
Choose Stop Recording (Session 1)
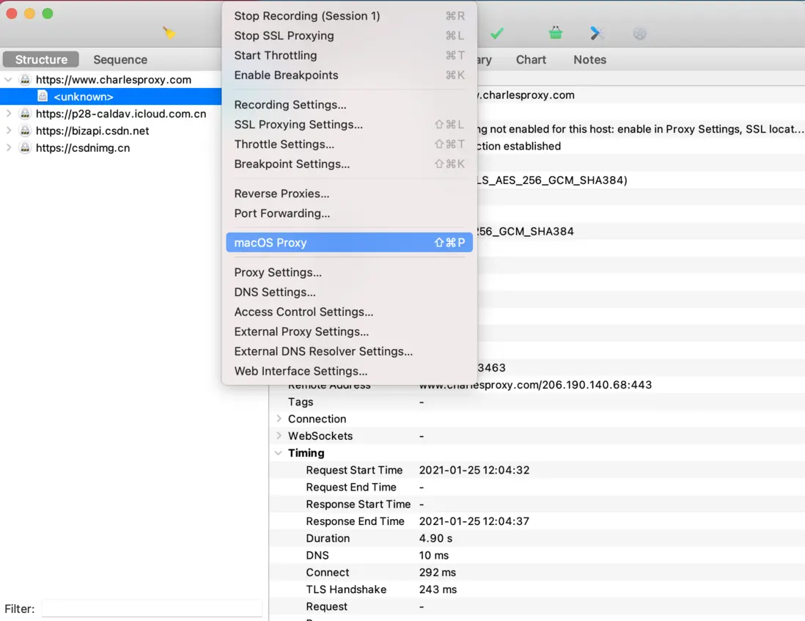[x=349, y=16]
